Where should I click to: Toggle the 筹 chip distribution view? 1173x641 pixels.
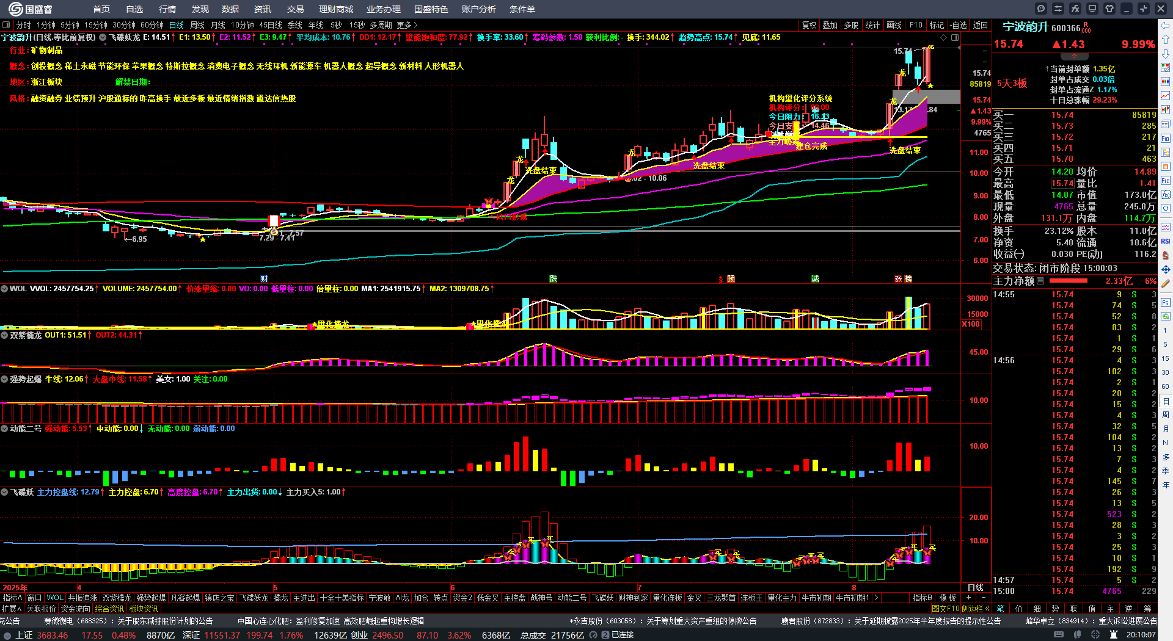pyautogui.click(x=1147, y=609)
